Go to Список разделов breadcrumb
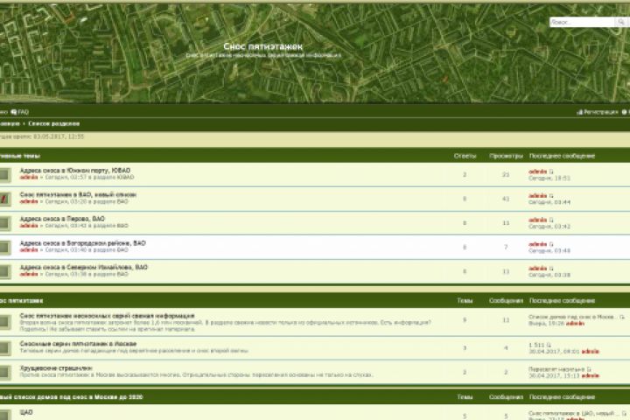 (54, 123)
